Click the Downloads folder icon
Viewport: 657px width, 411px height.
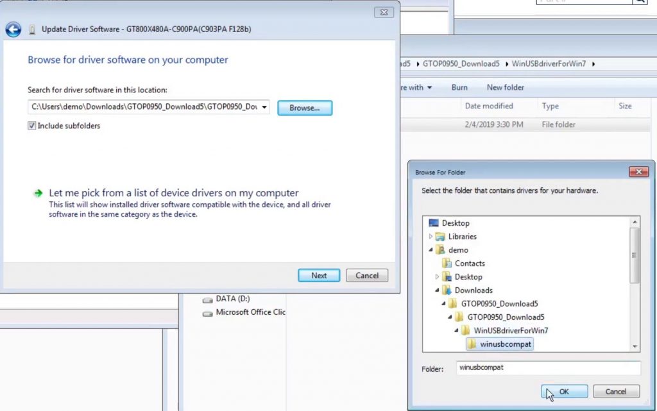tap(447, 290)
